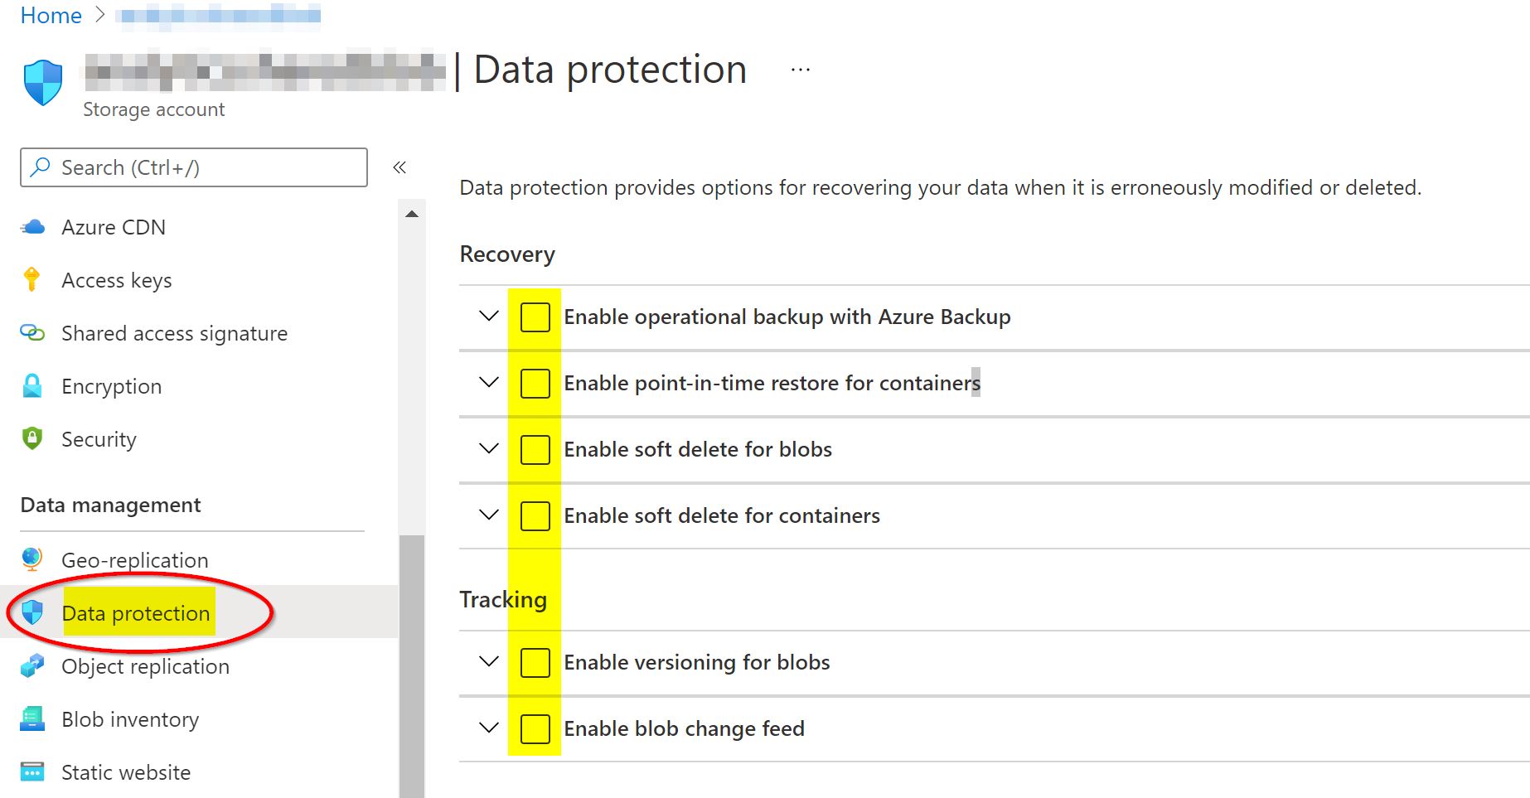Collapse the sidebar with the double-chevron icon

click(399, 167)
